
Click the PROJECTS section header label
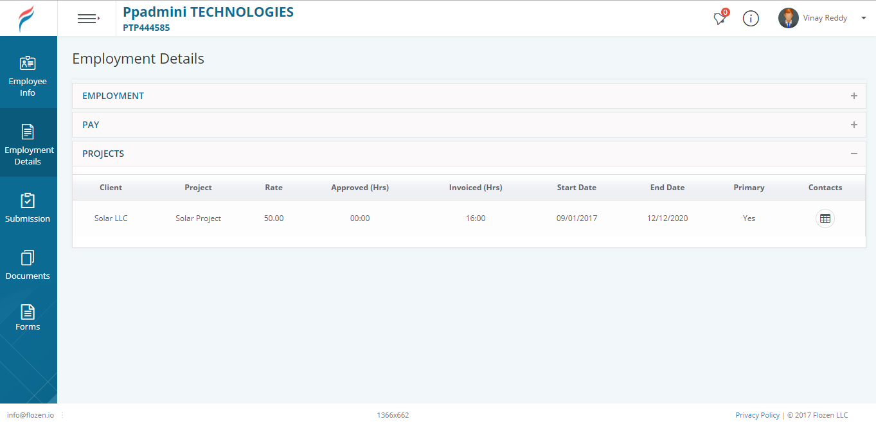[103, 154]
